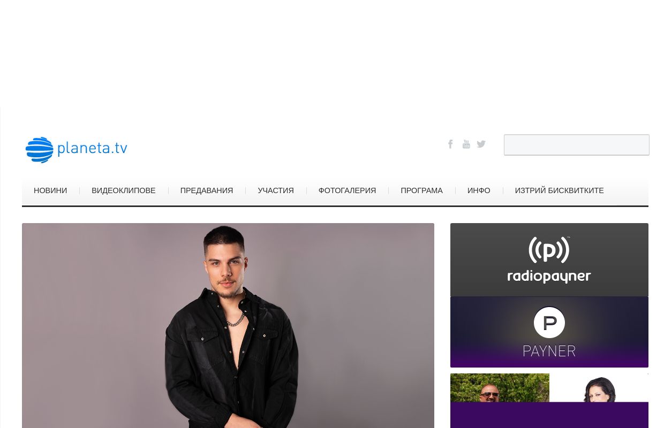Open the YouTube social icon

pyautogui.click(x=466, y=144)
